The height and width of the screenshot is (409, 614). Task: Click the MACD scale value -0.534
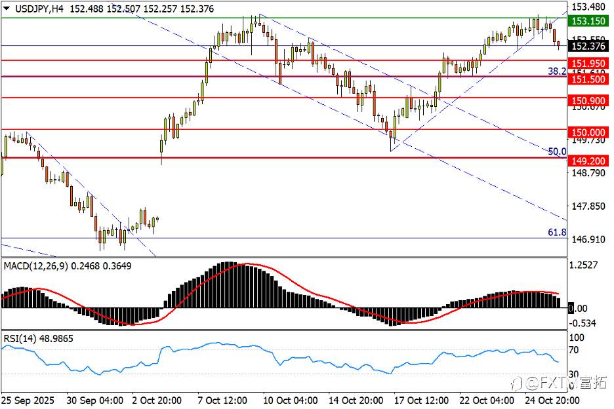click(583, 323)
